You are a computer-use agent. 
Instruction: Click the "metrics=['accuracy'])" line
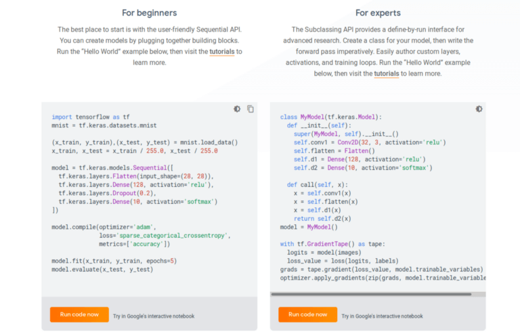(x=134, y=244)
